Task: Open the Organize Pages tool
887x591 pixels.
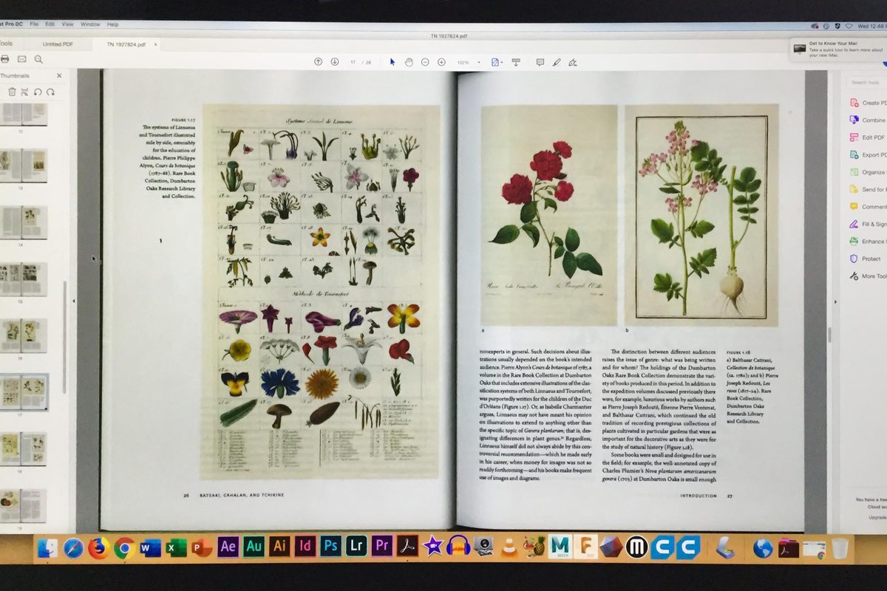Action: tap(868, 172)
